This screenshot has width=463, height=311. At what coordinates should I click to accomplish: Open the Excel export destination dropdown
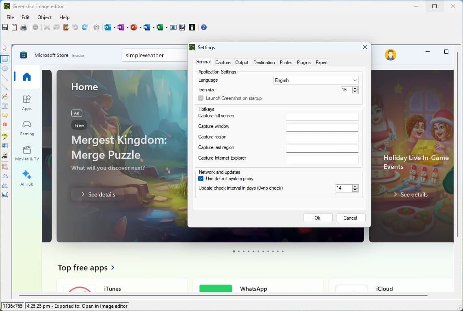(x=166, y=27)
